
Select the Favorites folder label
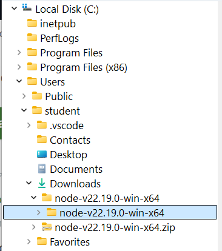coord(70,242)
